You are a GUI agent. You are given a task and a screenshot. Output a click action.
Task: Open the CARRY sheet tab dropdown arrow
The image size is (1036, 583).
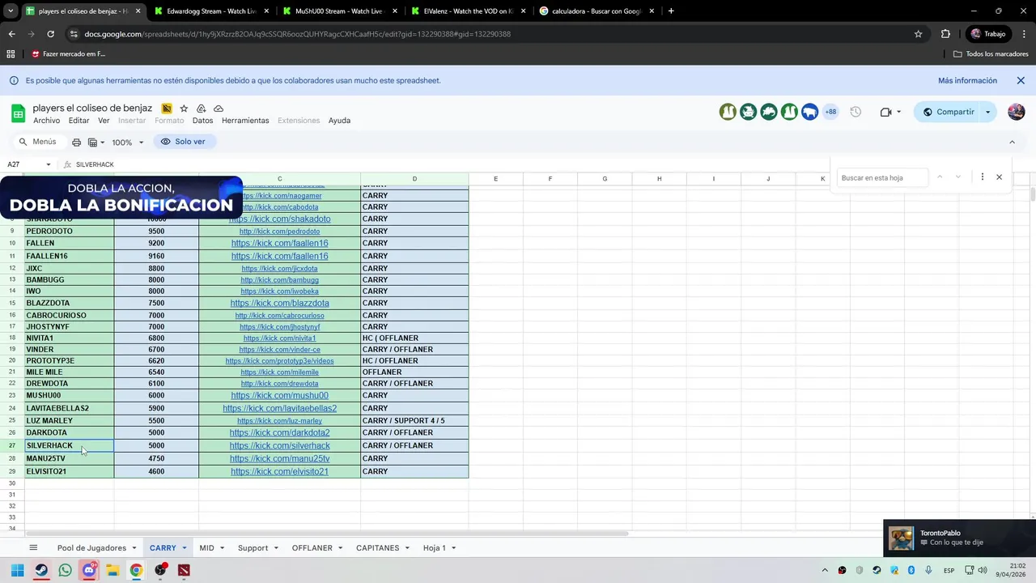click(x=185, y=548)
